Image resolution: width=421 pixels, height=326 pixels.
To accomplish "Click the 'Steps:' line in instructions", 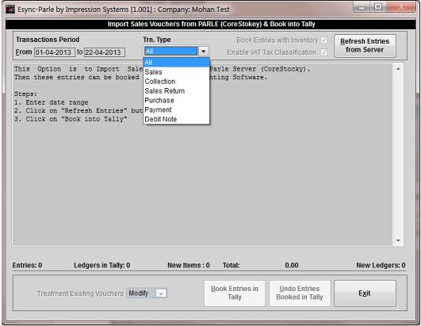I will click(25, 94).
